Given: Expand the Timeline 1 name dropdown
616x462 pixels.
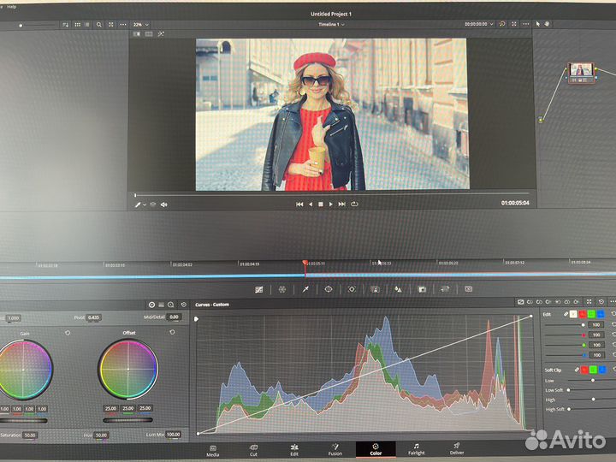Looking at the screenshot, I should click(x=331, y=24).
